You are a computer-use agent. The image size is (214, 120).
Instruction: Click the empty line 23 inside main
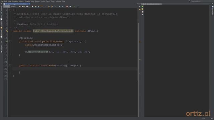(75, 69)
